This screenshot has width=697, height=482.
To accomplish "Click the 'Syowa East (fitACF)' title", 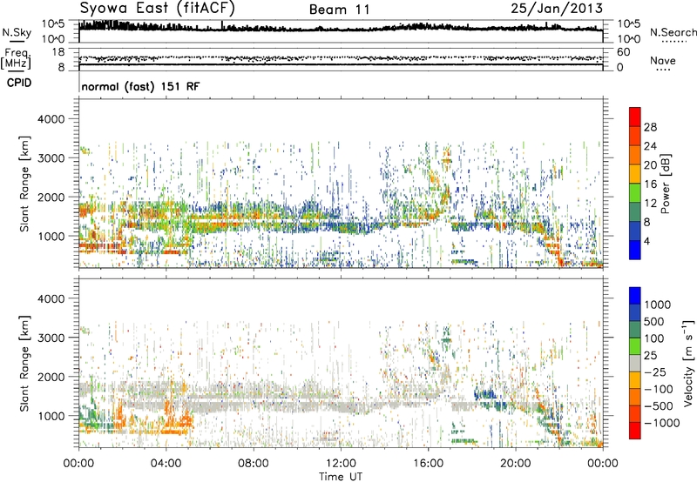I will pyautogui.click(x=157, y=8).
